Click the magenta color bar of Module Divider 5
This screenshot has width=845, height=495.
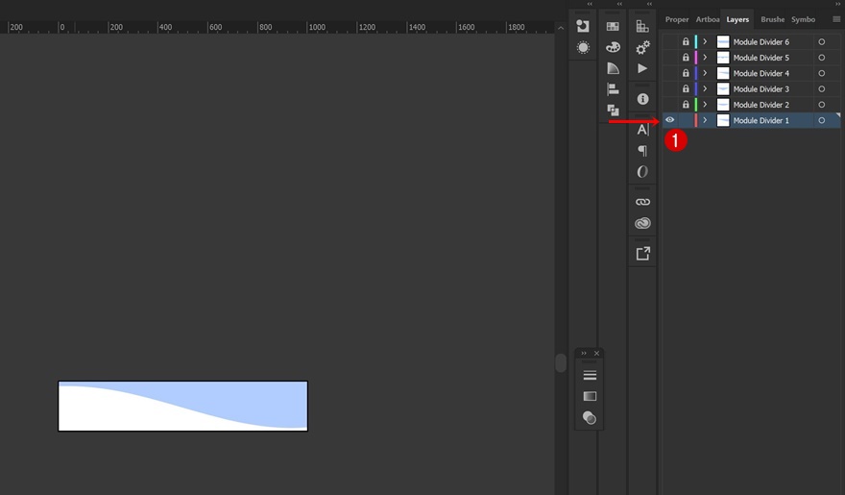pyautogui.click(x=696, y=57)
